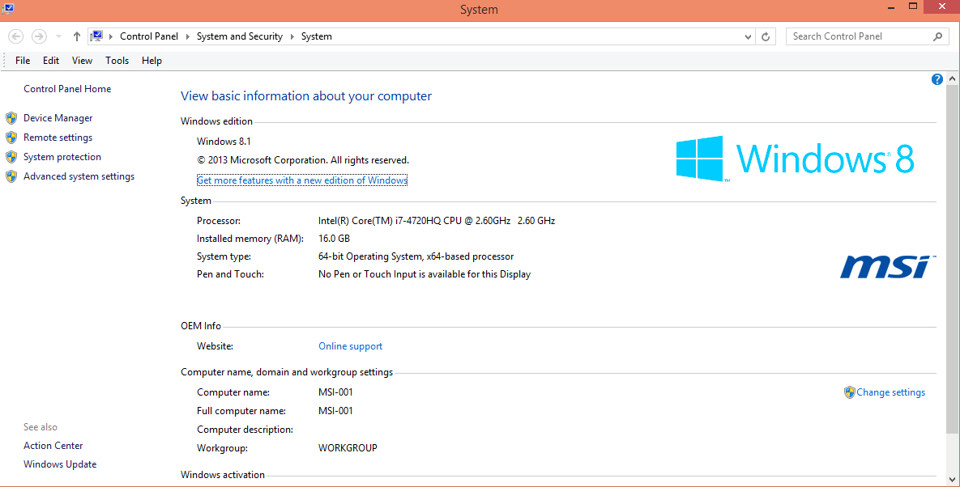
Task: Expand the Control Panel breadcrumb chevron
Action: point(187,36)
